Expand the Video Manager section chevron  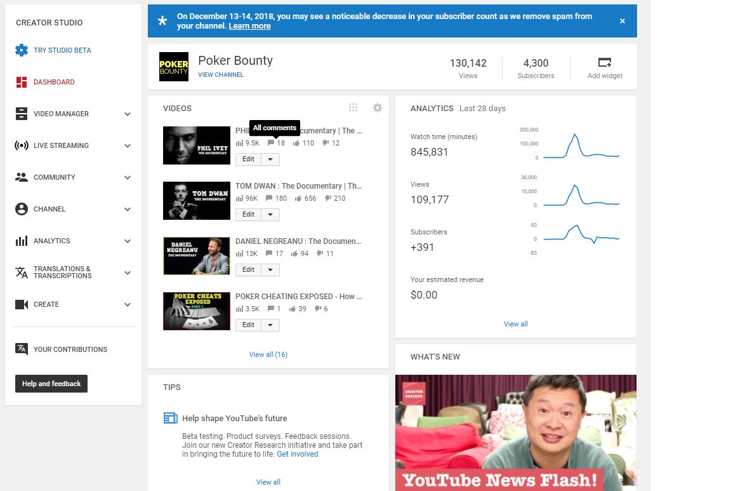128,114
